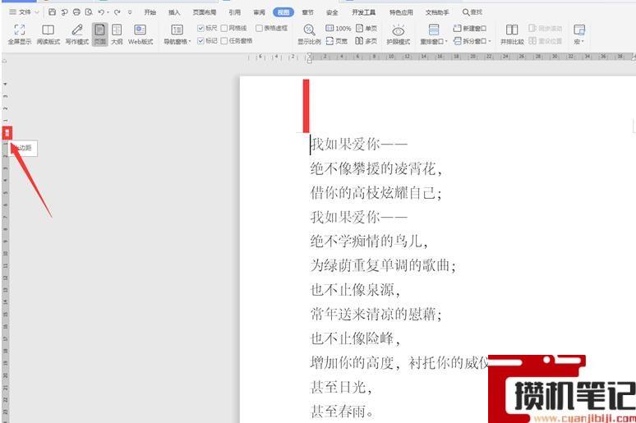
Task: Show Multiple pages (多页)
Action: 366,41
